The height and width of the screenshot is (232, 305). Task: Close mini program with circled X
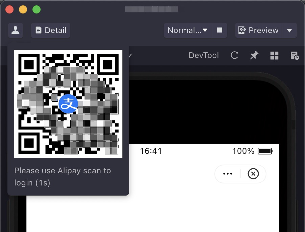click(x=253, y=174)
